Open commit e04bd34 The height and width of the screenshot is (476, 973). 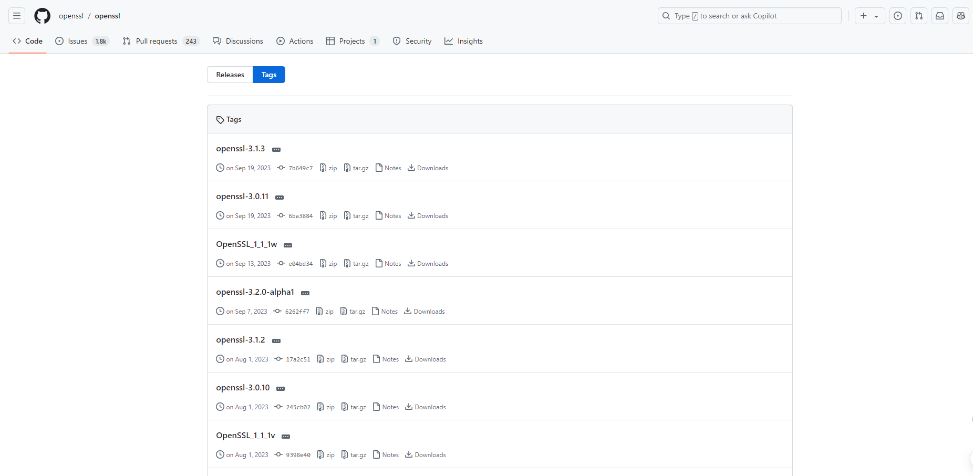pos(295,264)
